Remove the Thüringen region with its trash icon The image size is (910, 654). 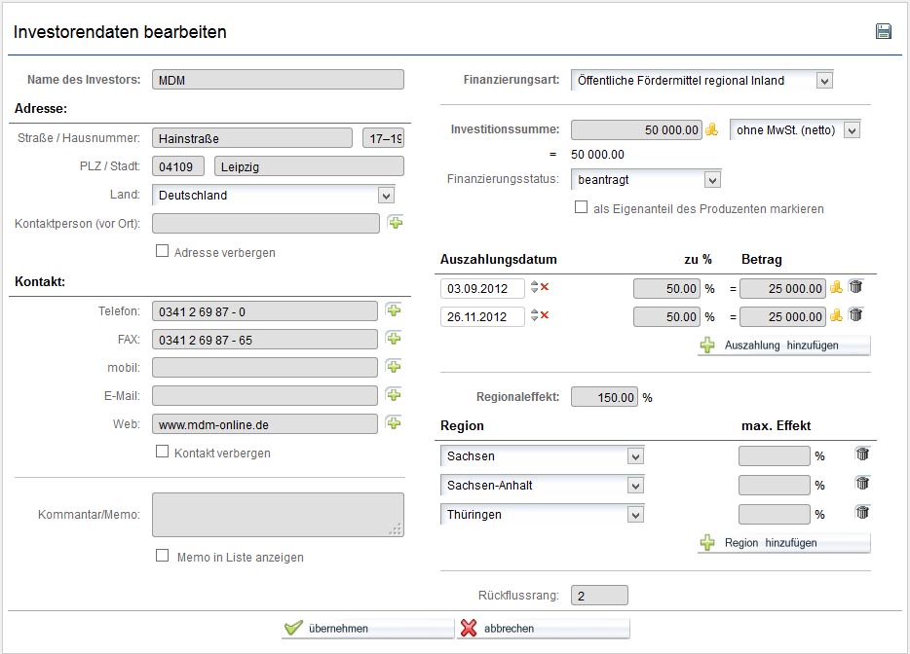(862, 512)
